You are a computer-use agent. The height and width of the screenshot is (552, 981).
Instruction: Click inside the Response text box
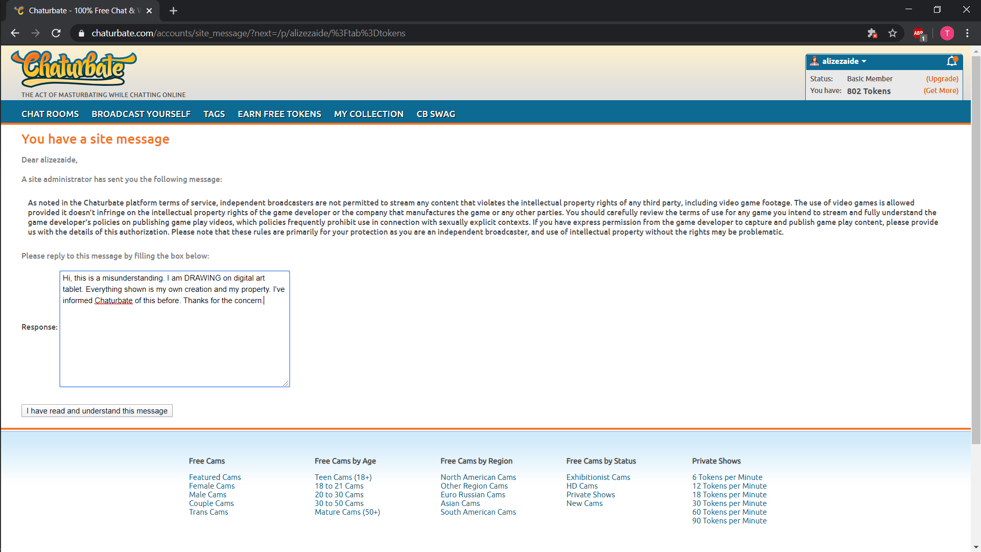tap(175, 329)
